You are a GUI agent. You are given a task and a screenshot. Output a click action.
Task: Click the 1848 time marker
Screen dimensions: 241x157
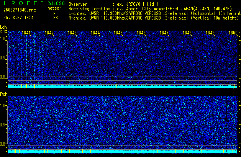point(187,33)
